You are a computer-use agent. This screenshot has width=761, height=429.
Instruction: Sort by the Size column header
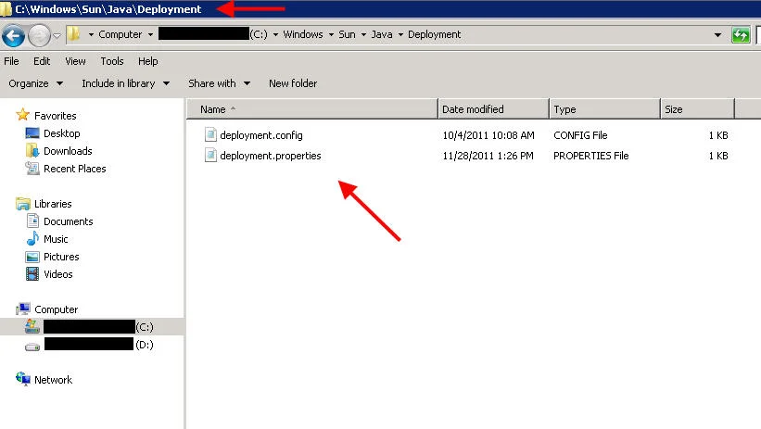[697, 109]
